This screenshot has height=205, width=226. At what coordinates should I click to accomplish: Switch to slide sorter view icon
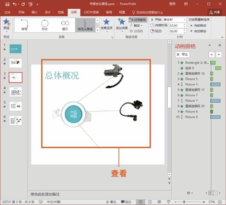pyautogui.click(x=150, y=202)
